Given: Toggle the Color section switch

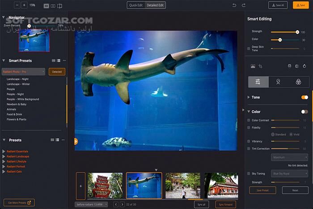Looking at the screenshot, I should tap(305, 112).
